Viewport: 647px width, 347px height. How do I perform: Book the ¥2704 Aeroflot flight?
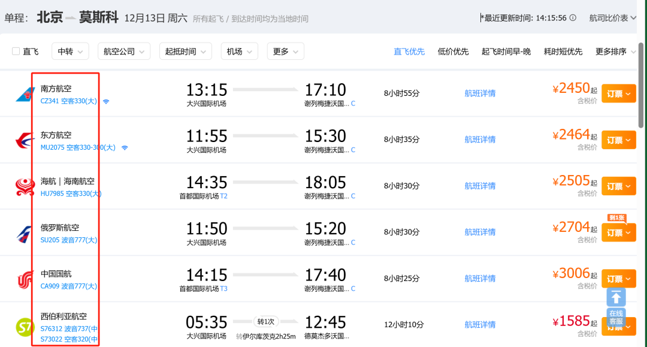618,233
